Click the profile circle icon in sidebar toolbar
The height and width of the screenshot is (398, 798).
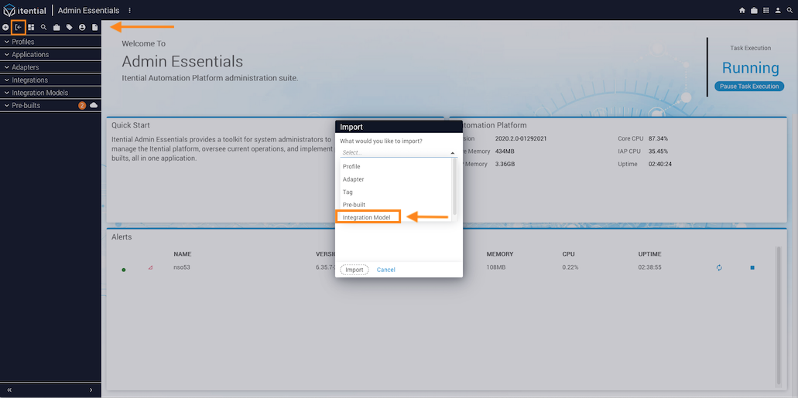pos(82,27)
